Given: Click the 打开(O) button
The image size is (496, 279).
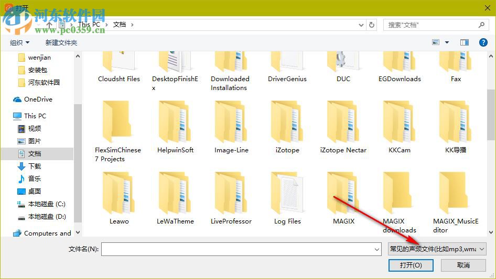Looking at the screenshot, I should tap(411, 265).
